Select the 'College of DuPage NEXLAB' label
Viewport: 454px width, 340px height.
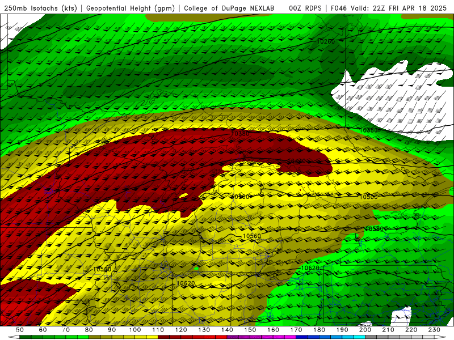click(229, 8)
